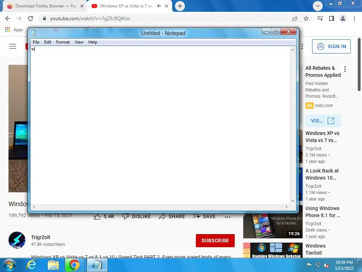Open options for the rodo.com ad
Image resolution: width=362 pixels, height=272 pixels.
[x=345, y=69]
